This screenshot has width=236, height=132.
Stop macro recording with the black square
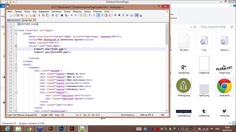tap(119, 15)
